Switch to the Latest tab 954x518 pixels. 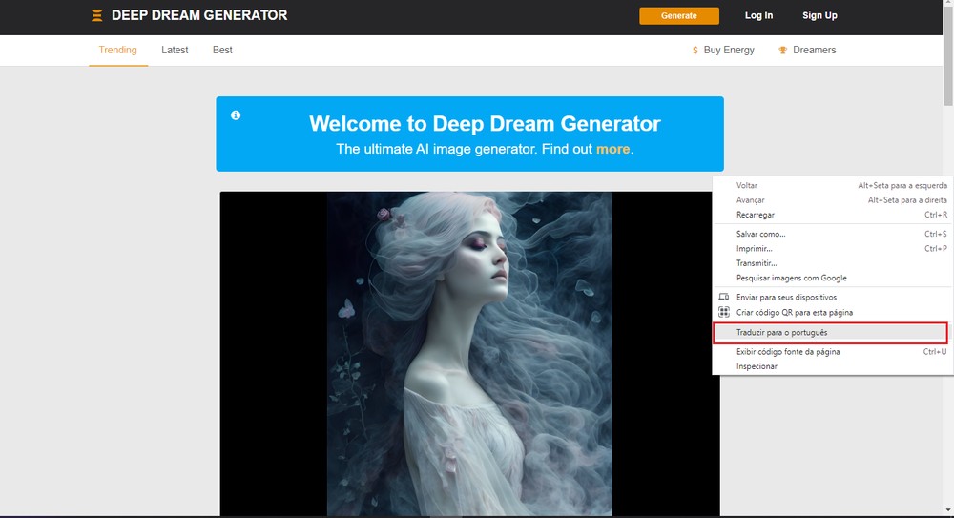[x=175, y=50]
